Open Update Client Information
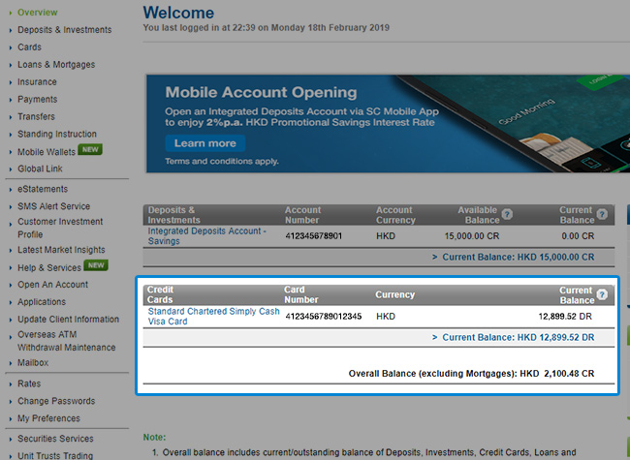The image size is (630, 460). pos(68,320)
